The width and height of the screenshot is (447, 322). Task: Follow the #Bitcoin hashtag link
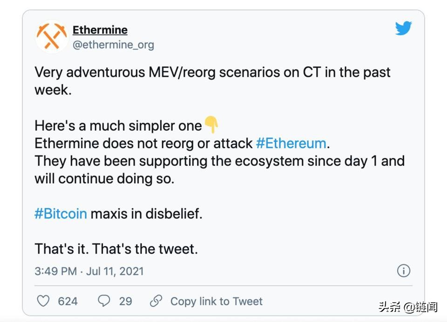(x=61, y=213)
